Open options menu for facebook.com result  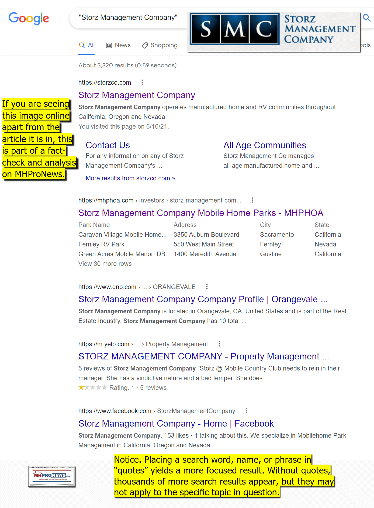pos(247,411)
